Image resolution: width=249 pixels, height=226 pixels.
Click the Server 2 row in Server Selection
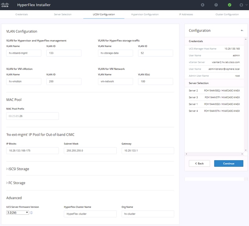pyautogui.click(x=214, y=90)
